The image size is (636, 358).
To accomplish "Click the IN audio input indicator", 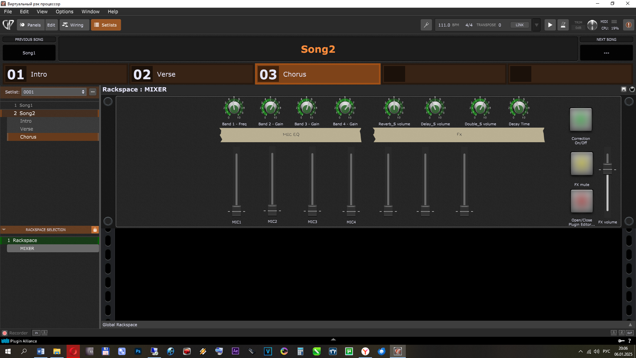I will coord(36,333).
